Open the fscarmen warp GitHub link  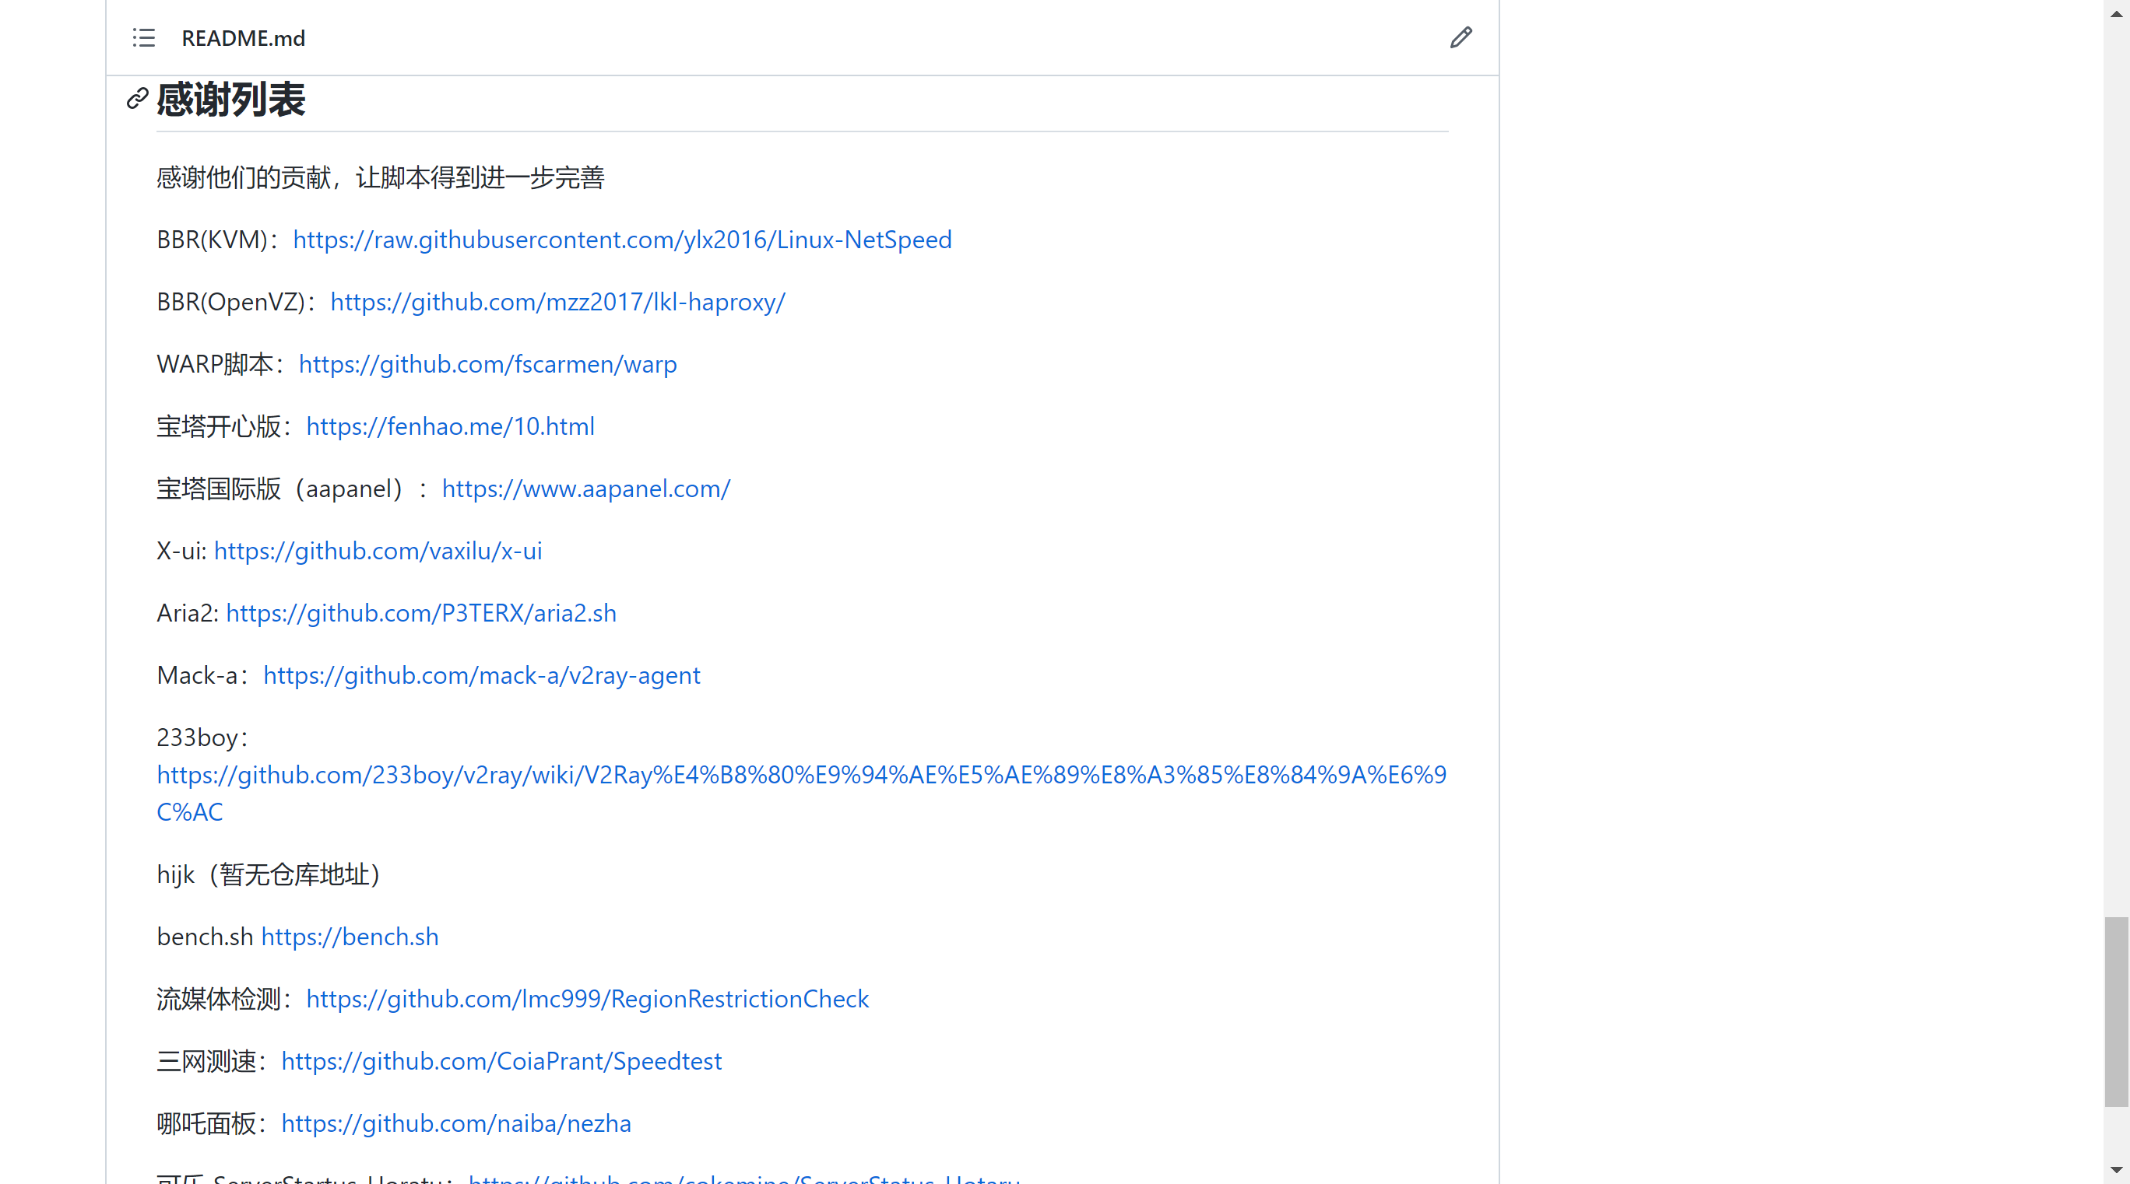point(487,364)
